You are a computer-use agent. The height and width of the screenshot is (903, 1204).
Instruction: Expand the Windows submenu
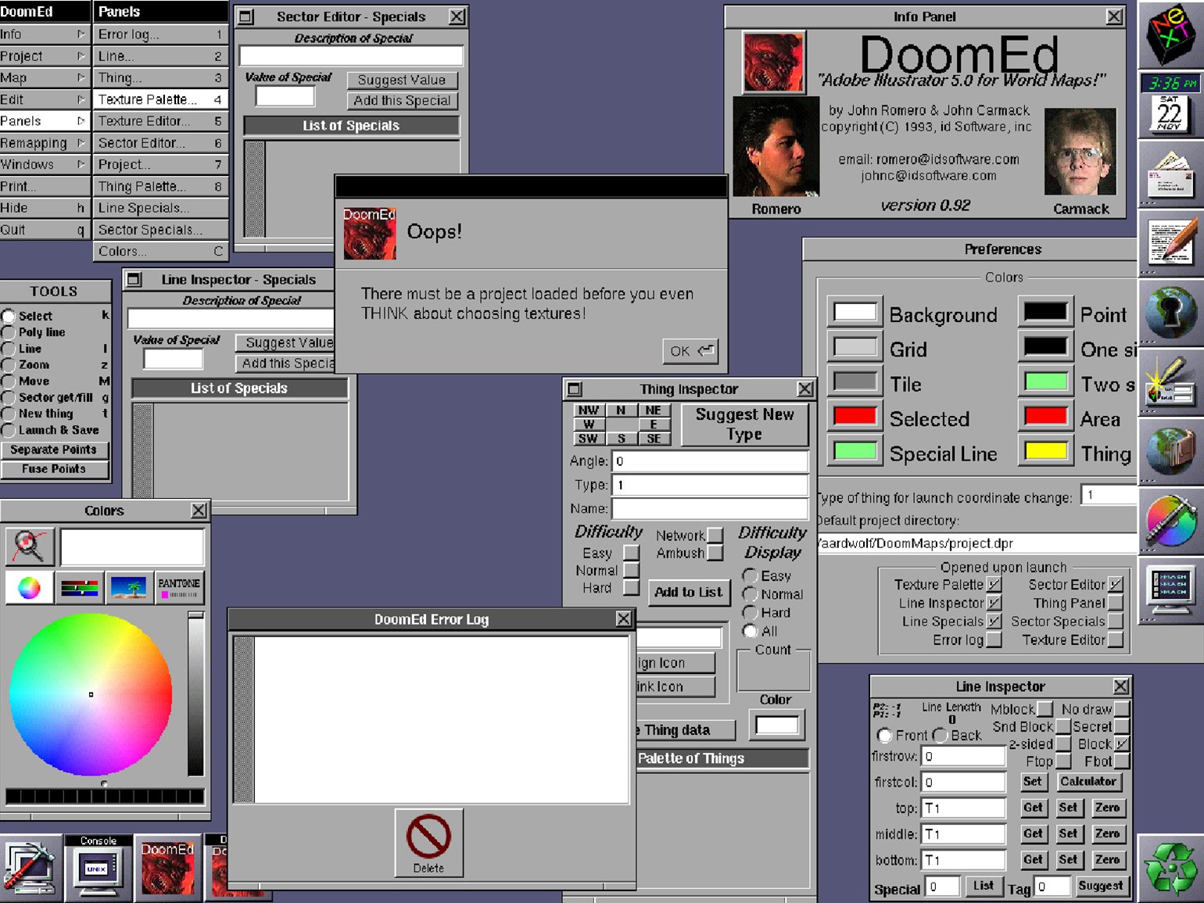click(x=45, y=165)
